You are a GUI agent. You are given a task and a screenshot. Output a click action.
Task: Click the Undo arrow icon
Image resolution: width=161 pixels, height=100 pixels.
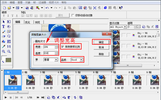point(47,8)
